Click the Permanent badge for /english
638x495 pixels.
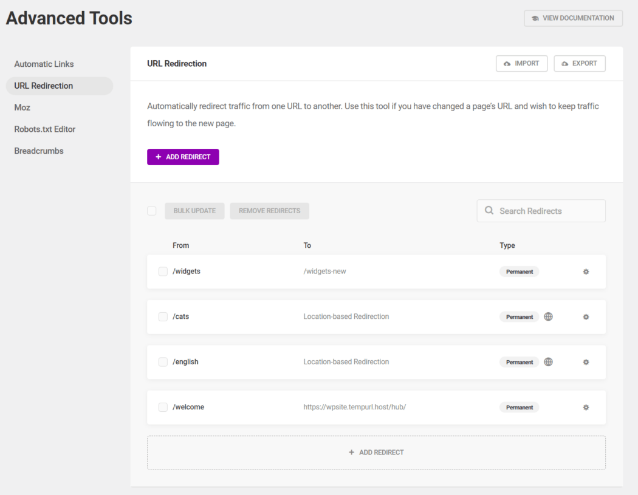point(519,361)
